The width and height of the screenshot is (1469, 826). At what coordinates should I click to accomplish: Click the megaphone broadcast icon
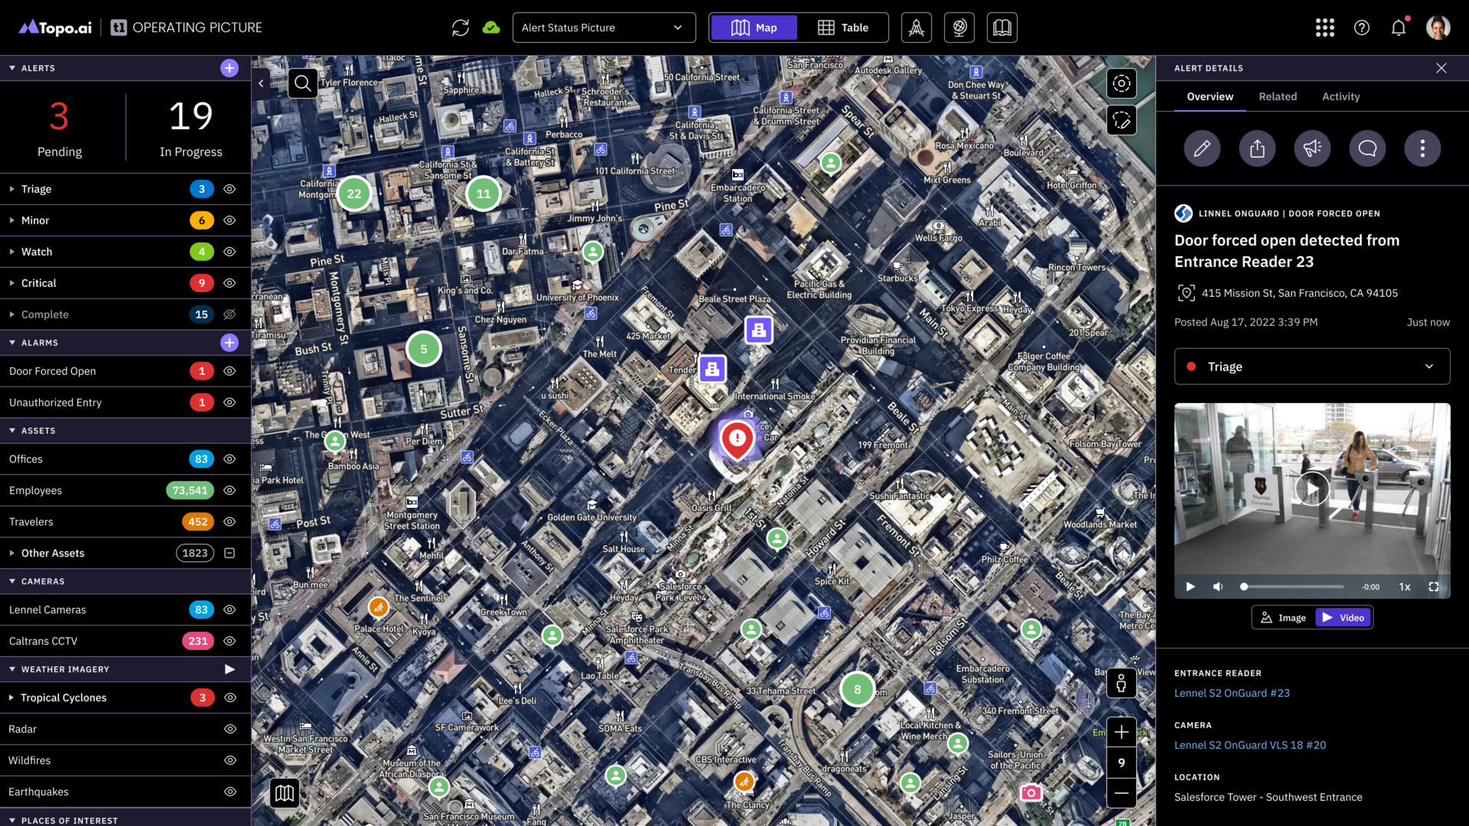coord(1312,148)
